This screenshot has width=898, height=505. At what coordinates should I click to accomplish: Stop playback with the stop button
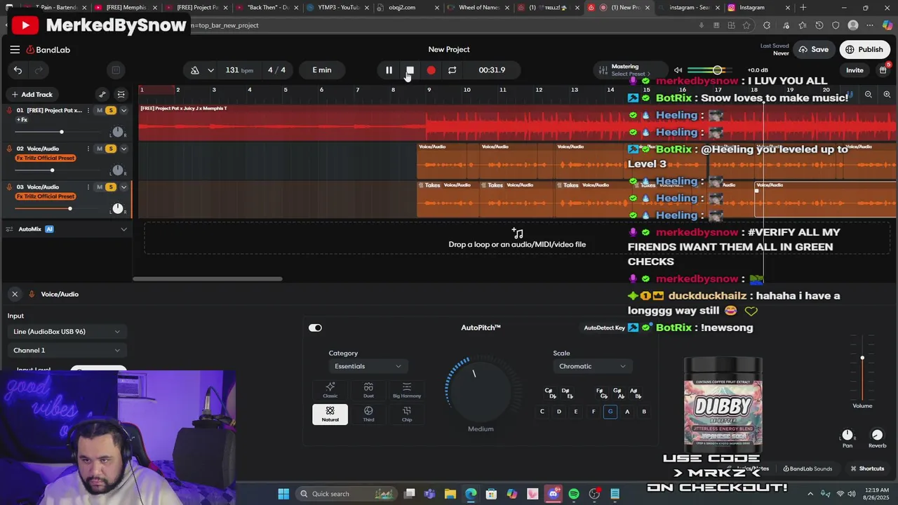tap(410, 70)
